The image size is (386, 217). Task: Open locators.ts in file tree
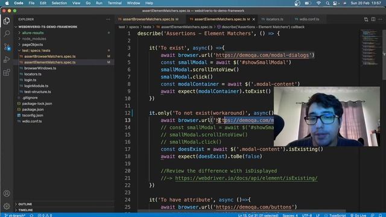tap(33, 74)
